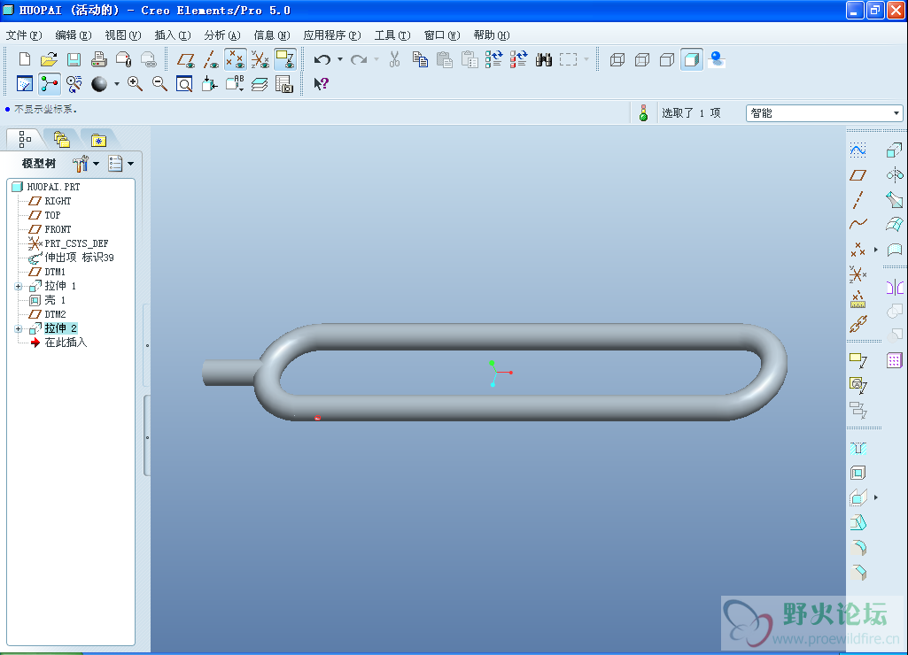This screenshot has height=655, width=908.
Task: Insert a datum curve
Action: [858, 225]
